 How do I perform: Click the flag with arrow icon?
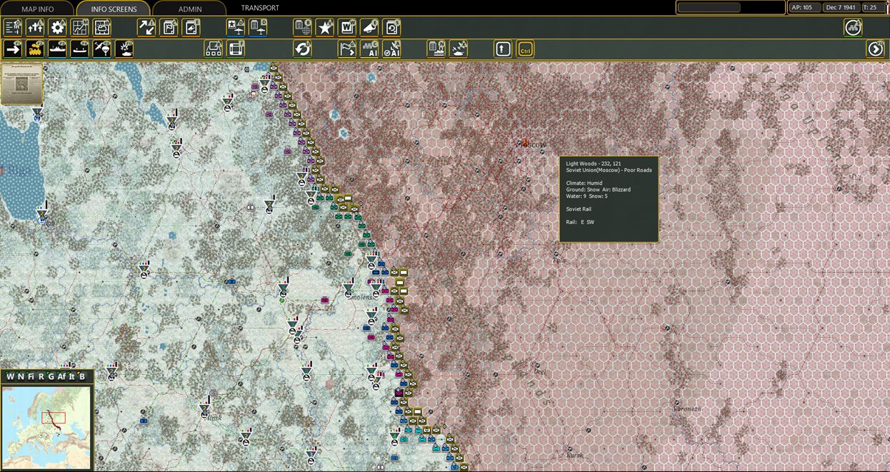(347, 49)
